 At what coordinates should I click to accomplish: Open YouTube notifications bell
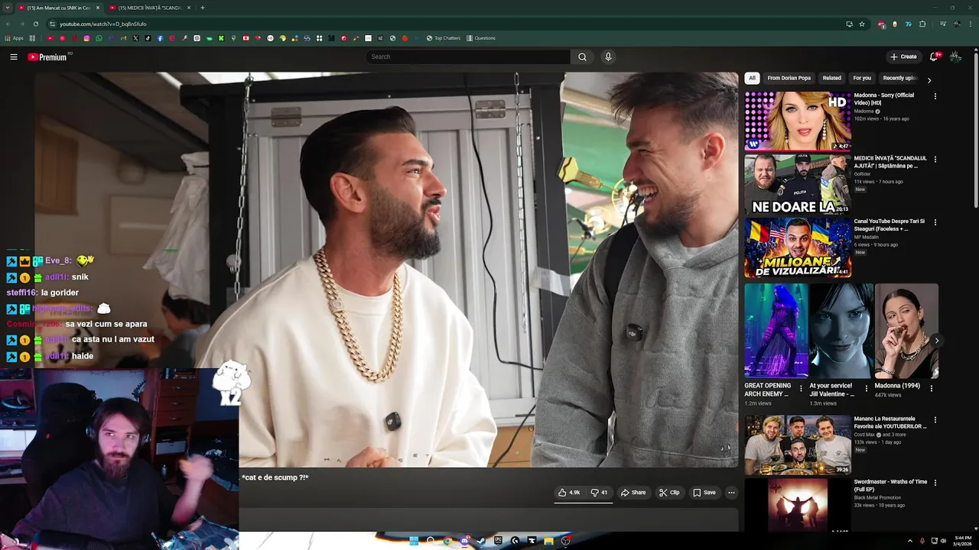pos(934,57)
